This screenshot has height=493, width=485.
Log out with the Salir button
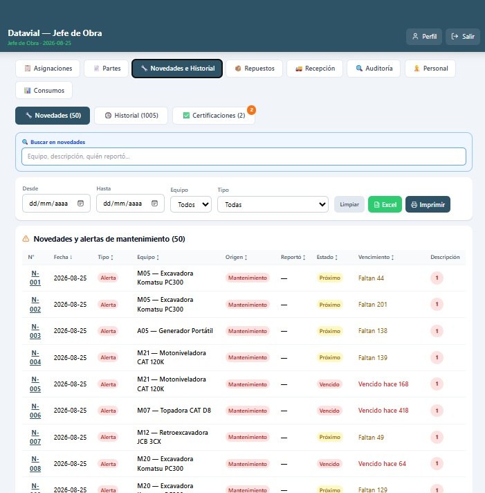pyautogui.click(x=463, y=37)
